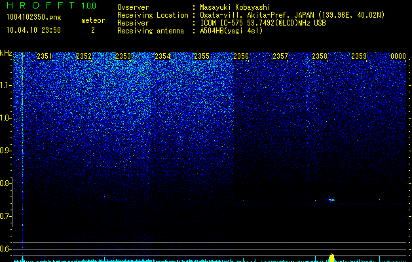412x262 pixels.
Task: Select the kHz axis unit label
Action: 6,53
